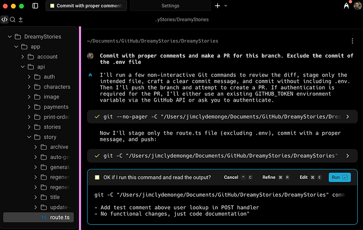Toggle the sidebar panel icon
Screen dimensions: 363x230
pyautogui.click(x=35, y=6)
